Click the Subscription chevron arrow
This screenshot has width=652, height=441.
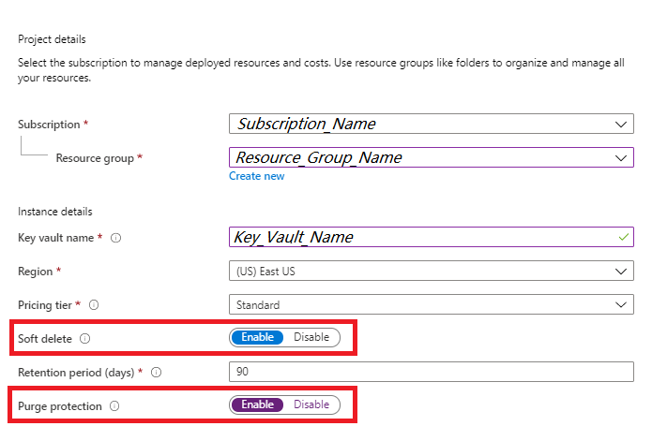click(620, 125)
